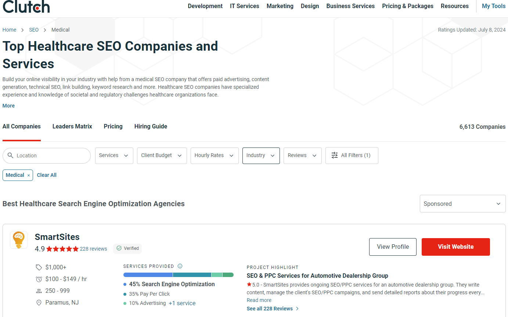Go to SEO breadcrumb
Image resolution: width=508 pixels, height=317 pixels.
34,30
